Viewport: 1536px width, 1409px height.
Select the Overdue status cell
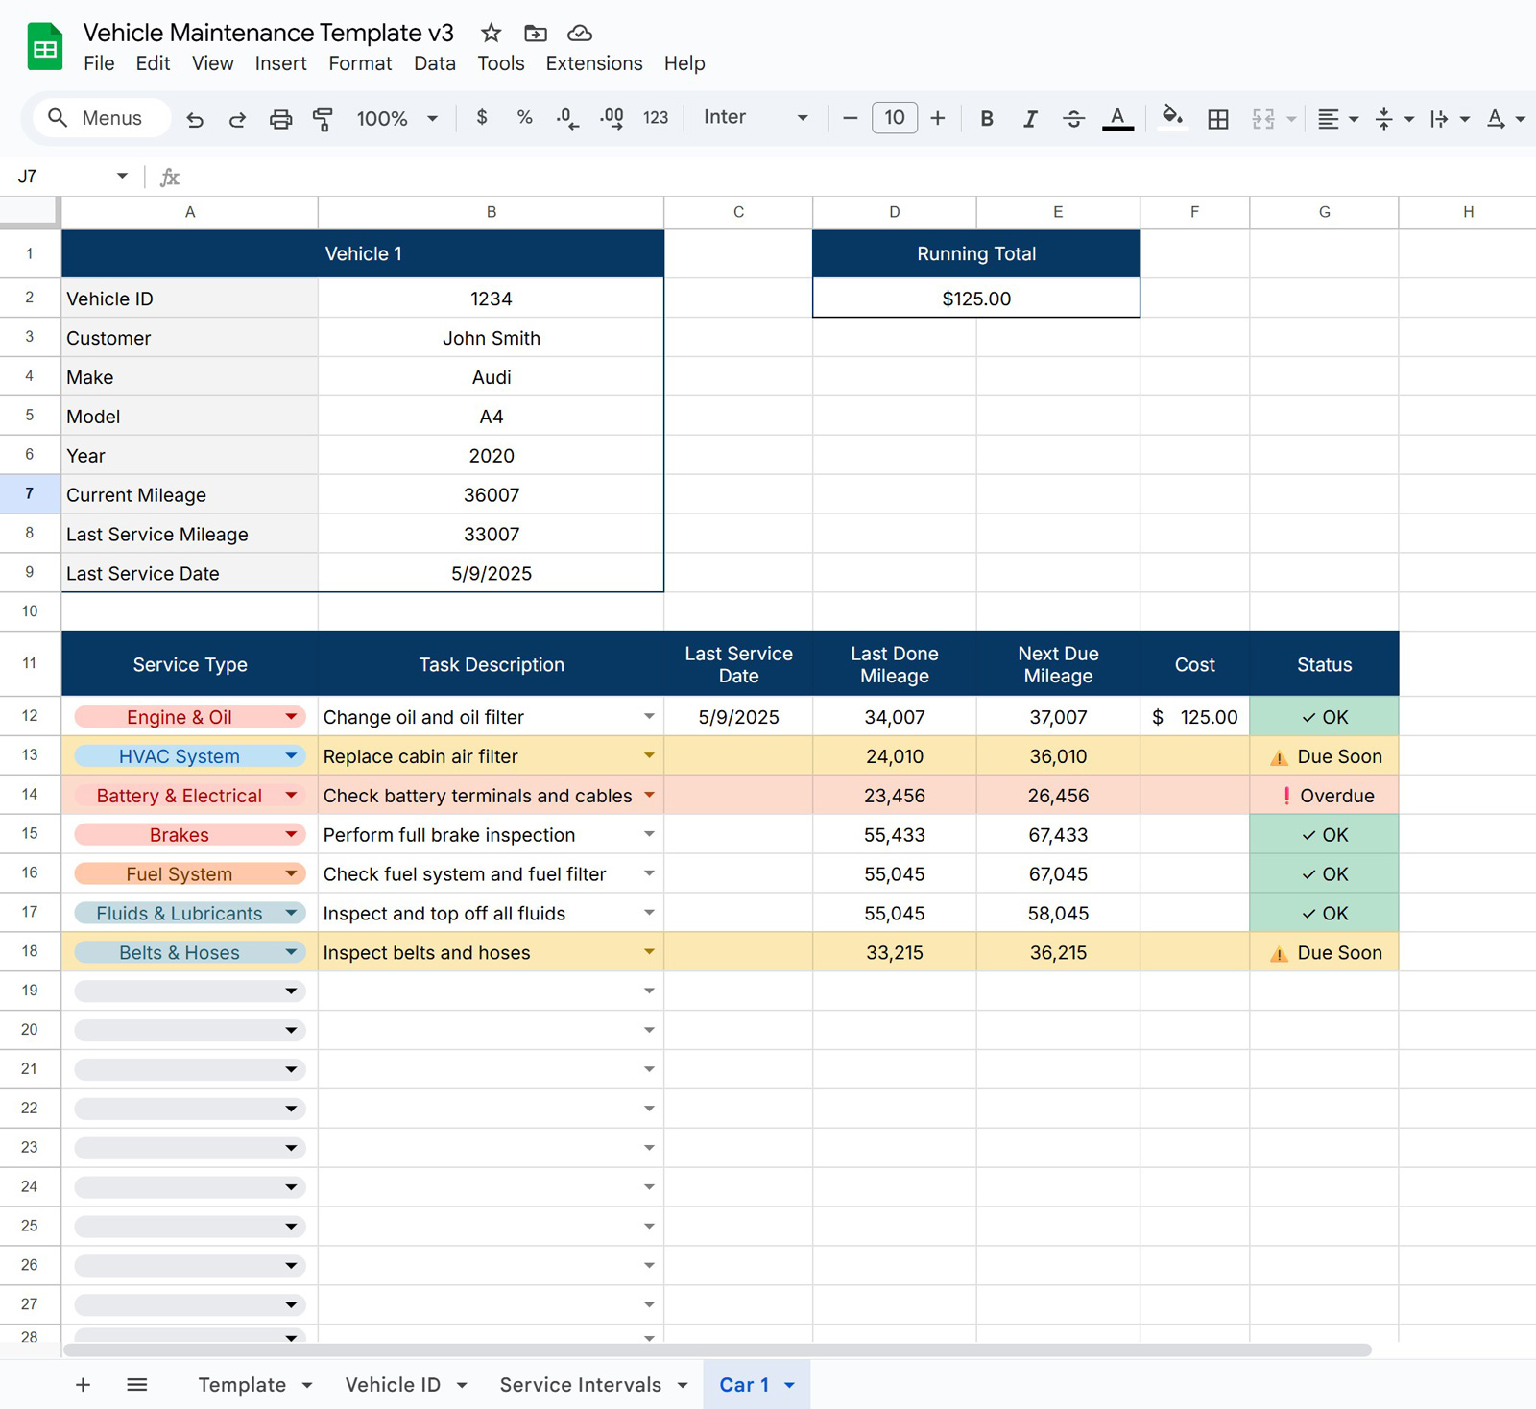(x=1324, y=796)
